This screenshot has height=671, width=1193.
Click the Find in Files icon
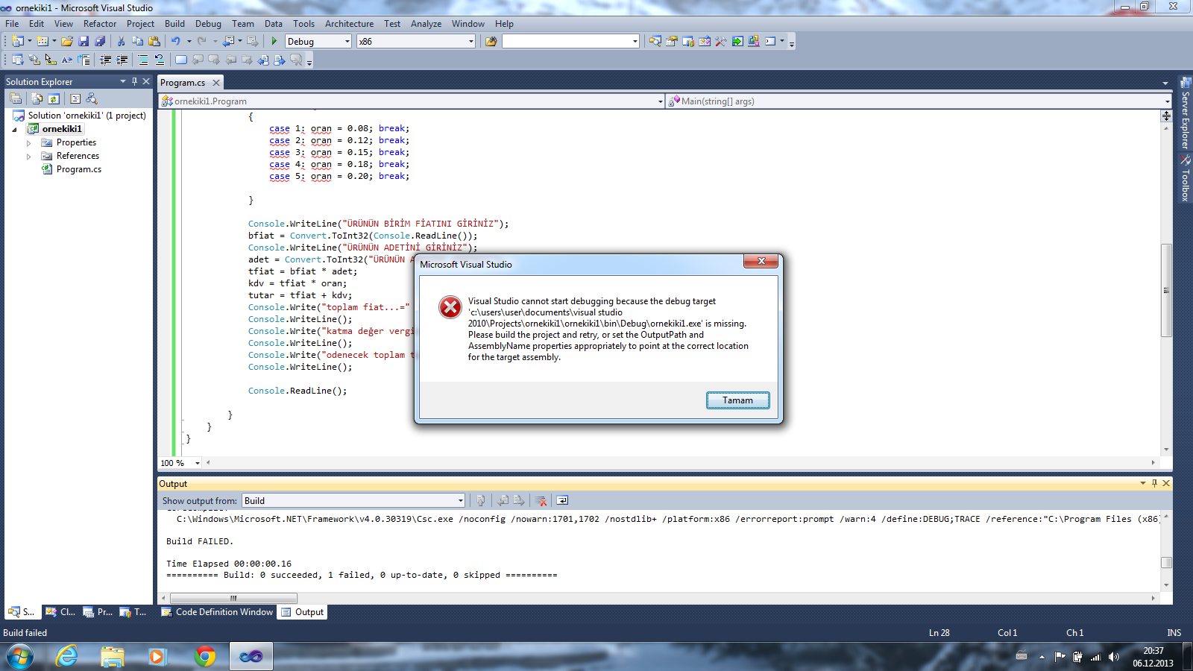click(491, 41)
